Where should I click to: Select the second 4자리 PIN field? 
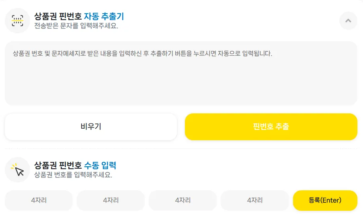pos(111,200)
